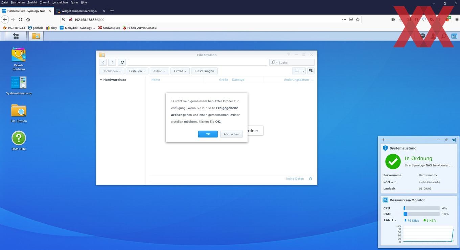Expand the File Station Extras dropdown
Image resolution: width=460 pixels, height=250 pixels.
[x=180, y=71]
